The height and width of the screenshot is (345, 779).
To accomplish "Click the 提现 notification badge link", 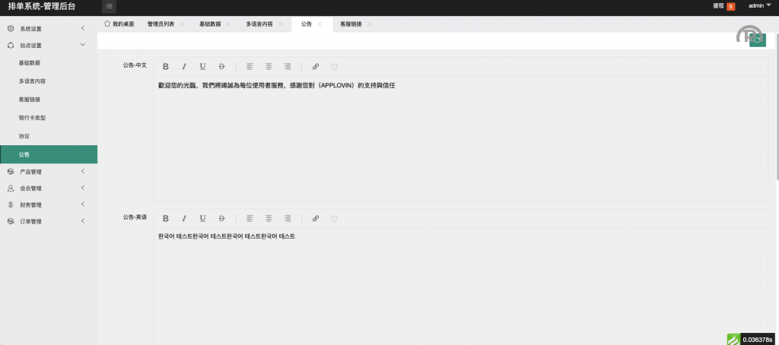I will [x=723, y=6].
